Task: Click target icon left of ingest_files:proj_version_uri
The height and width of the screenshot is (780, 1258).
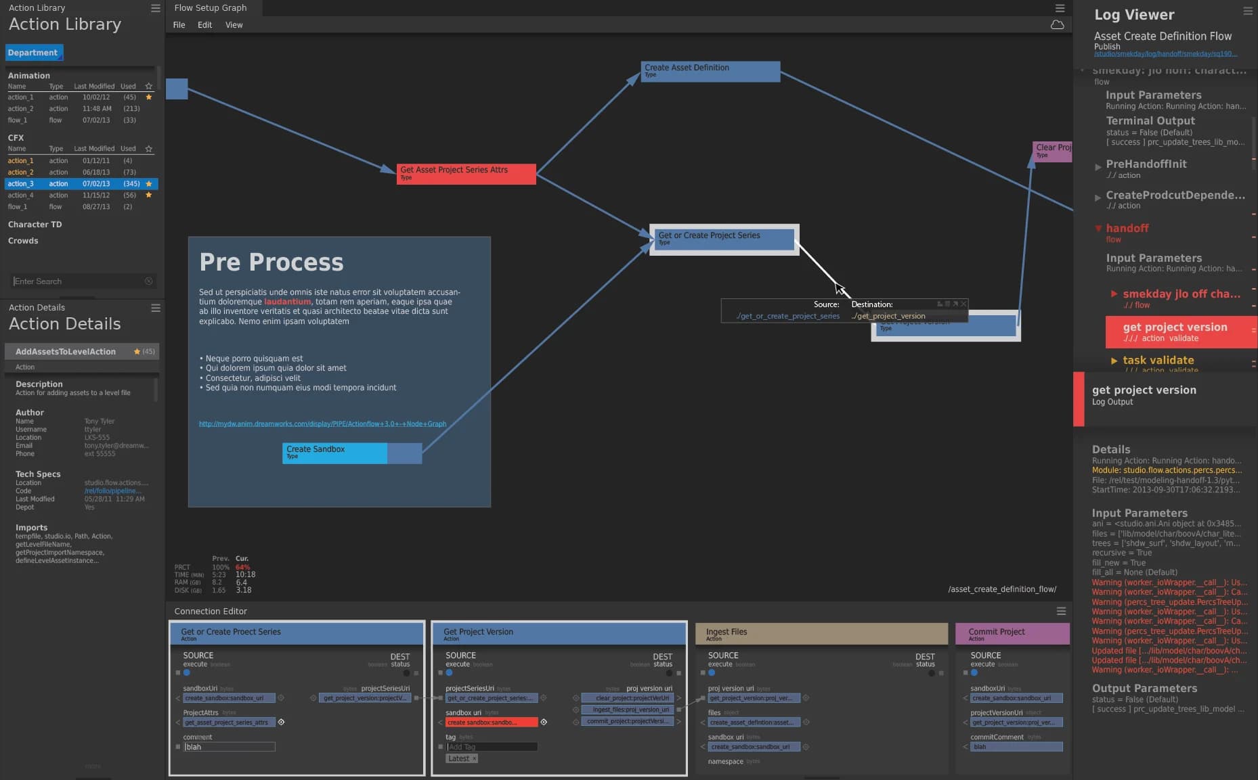Action: (x=576, y=710)
